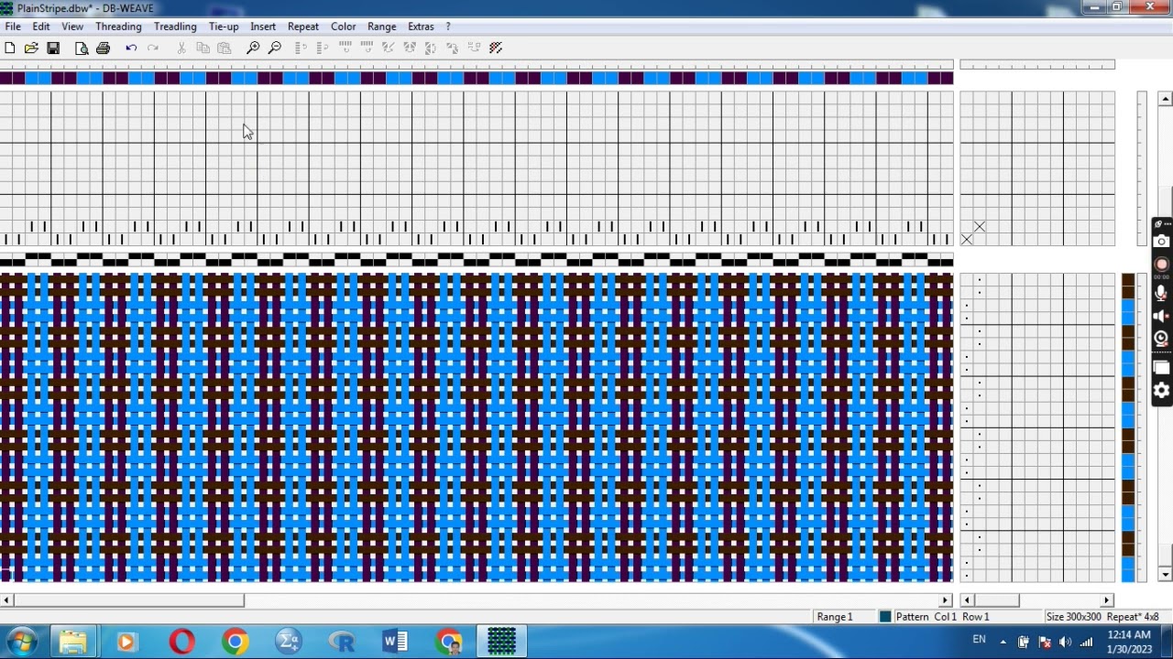
Task: Save the PlainStripe pattern
Action: 53,48
